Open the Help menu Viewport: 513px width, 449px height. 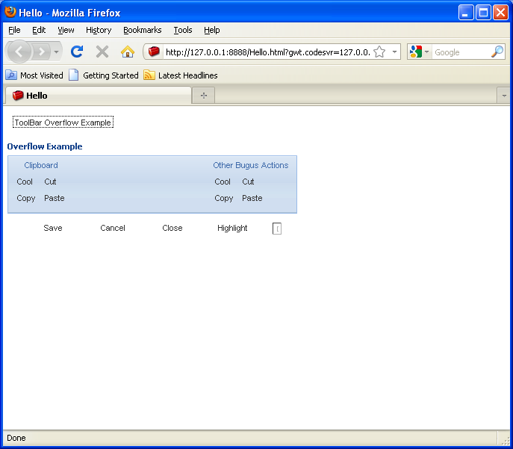click(211, 30)
